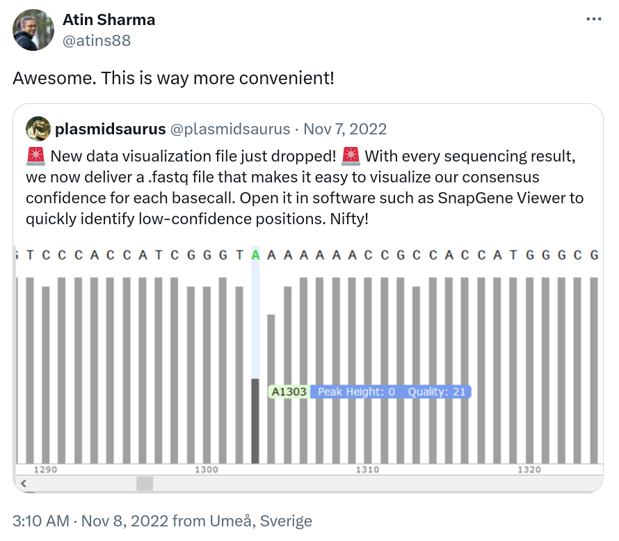Click position marker 1290 on the axis
Image resolution: width=619 pixels, height=541 pixels.
46,470
